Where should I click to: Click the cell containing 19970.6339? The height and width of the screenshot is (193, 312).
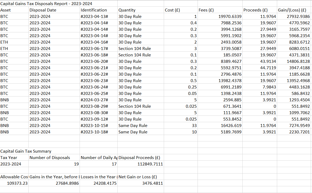pos(231,17)
